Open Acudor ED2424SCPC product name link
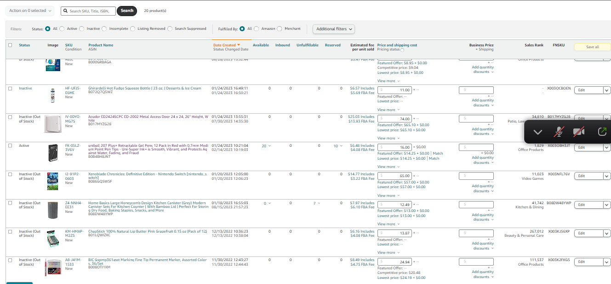This screenshot has height=284, width=611. click(148, 119)
